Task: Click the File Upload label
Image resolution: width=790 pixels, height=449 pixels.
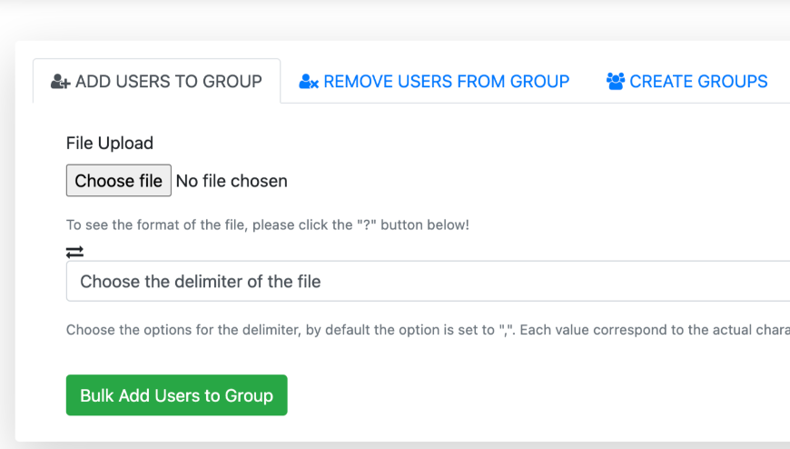Action: tap(110, 143)
